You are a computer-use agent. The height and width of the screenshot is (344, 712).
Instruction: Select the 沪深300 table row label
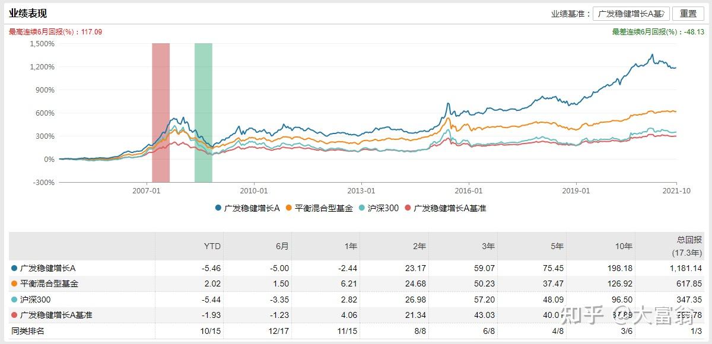pyautogui.click(x=34, y=299)
